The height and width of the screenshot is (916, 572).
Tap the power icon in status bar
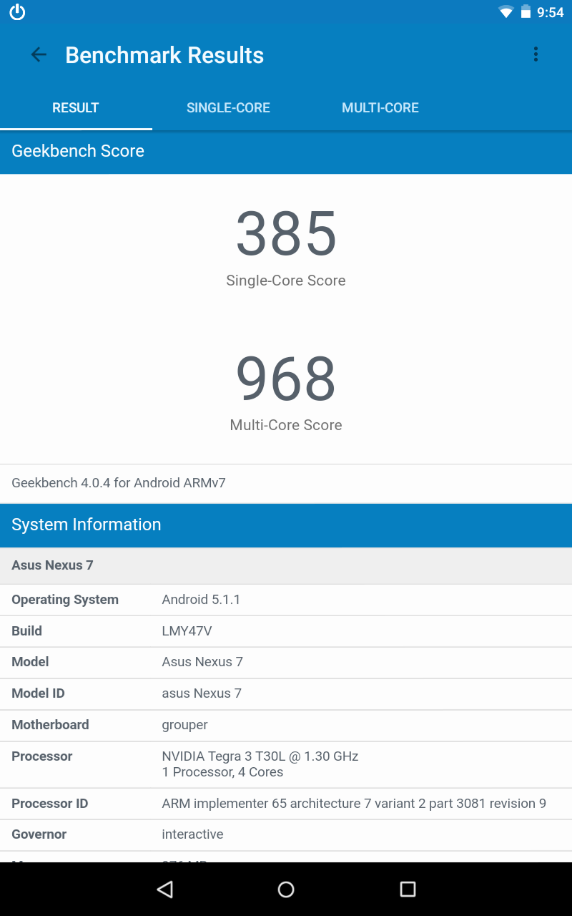pos(17,12)
